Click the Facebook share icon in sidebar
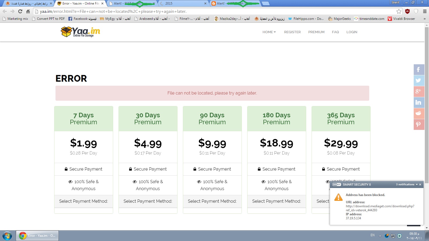Screen dimensions: 429x241 tap(419, 70)
